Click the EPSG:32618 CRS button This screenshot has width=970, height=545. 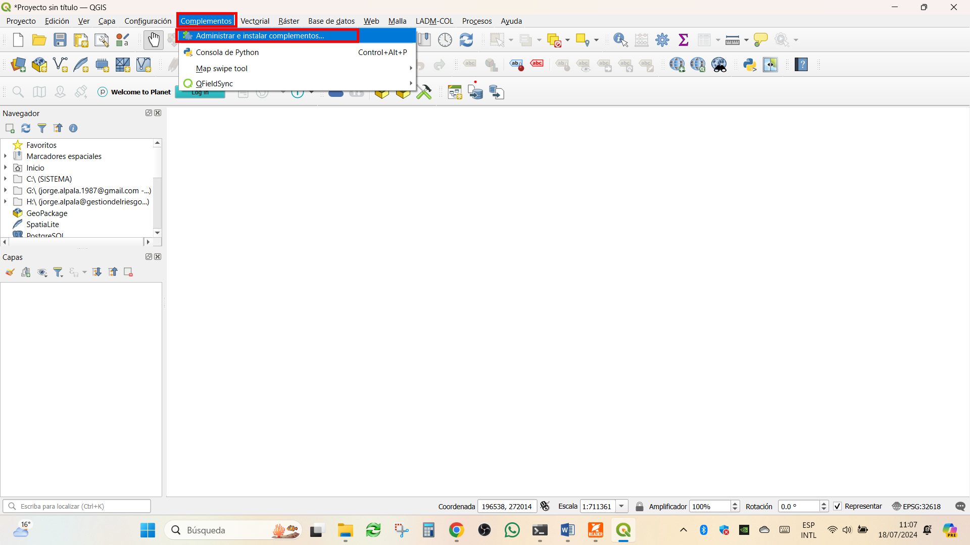916,506
